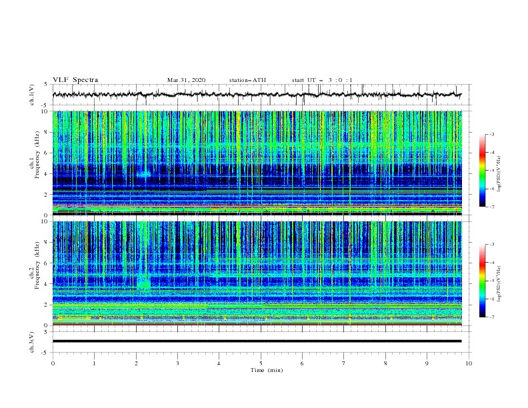The height and width of the screenshot is (408, 528).
Task: Click the "2" kHz tick of ch.2 spectrogram
Action: pos(46,305)
